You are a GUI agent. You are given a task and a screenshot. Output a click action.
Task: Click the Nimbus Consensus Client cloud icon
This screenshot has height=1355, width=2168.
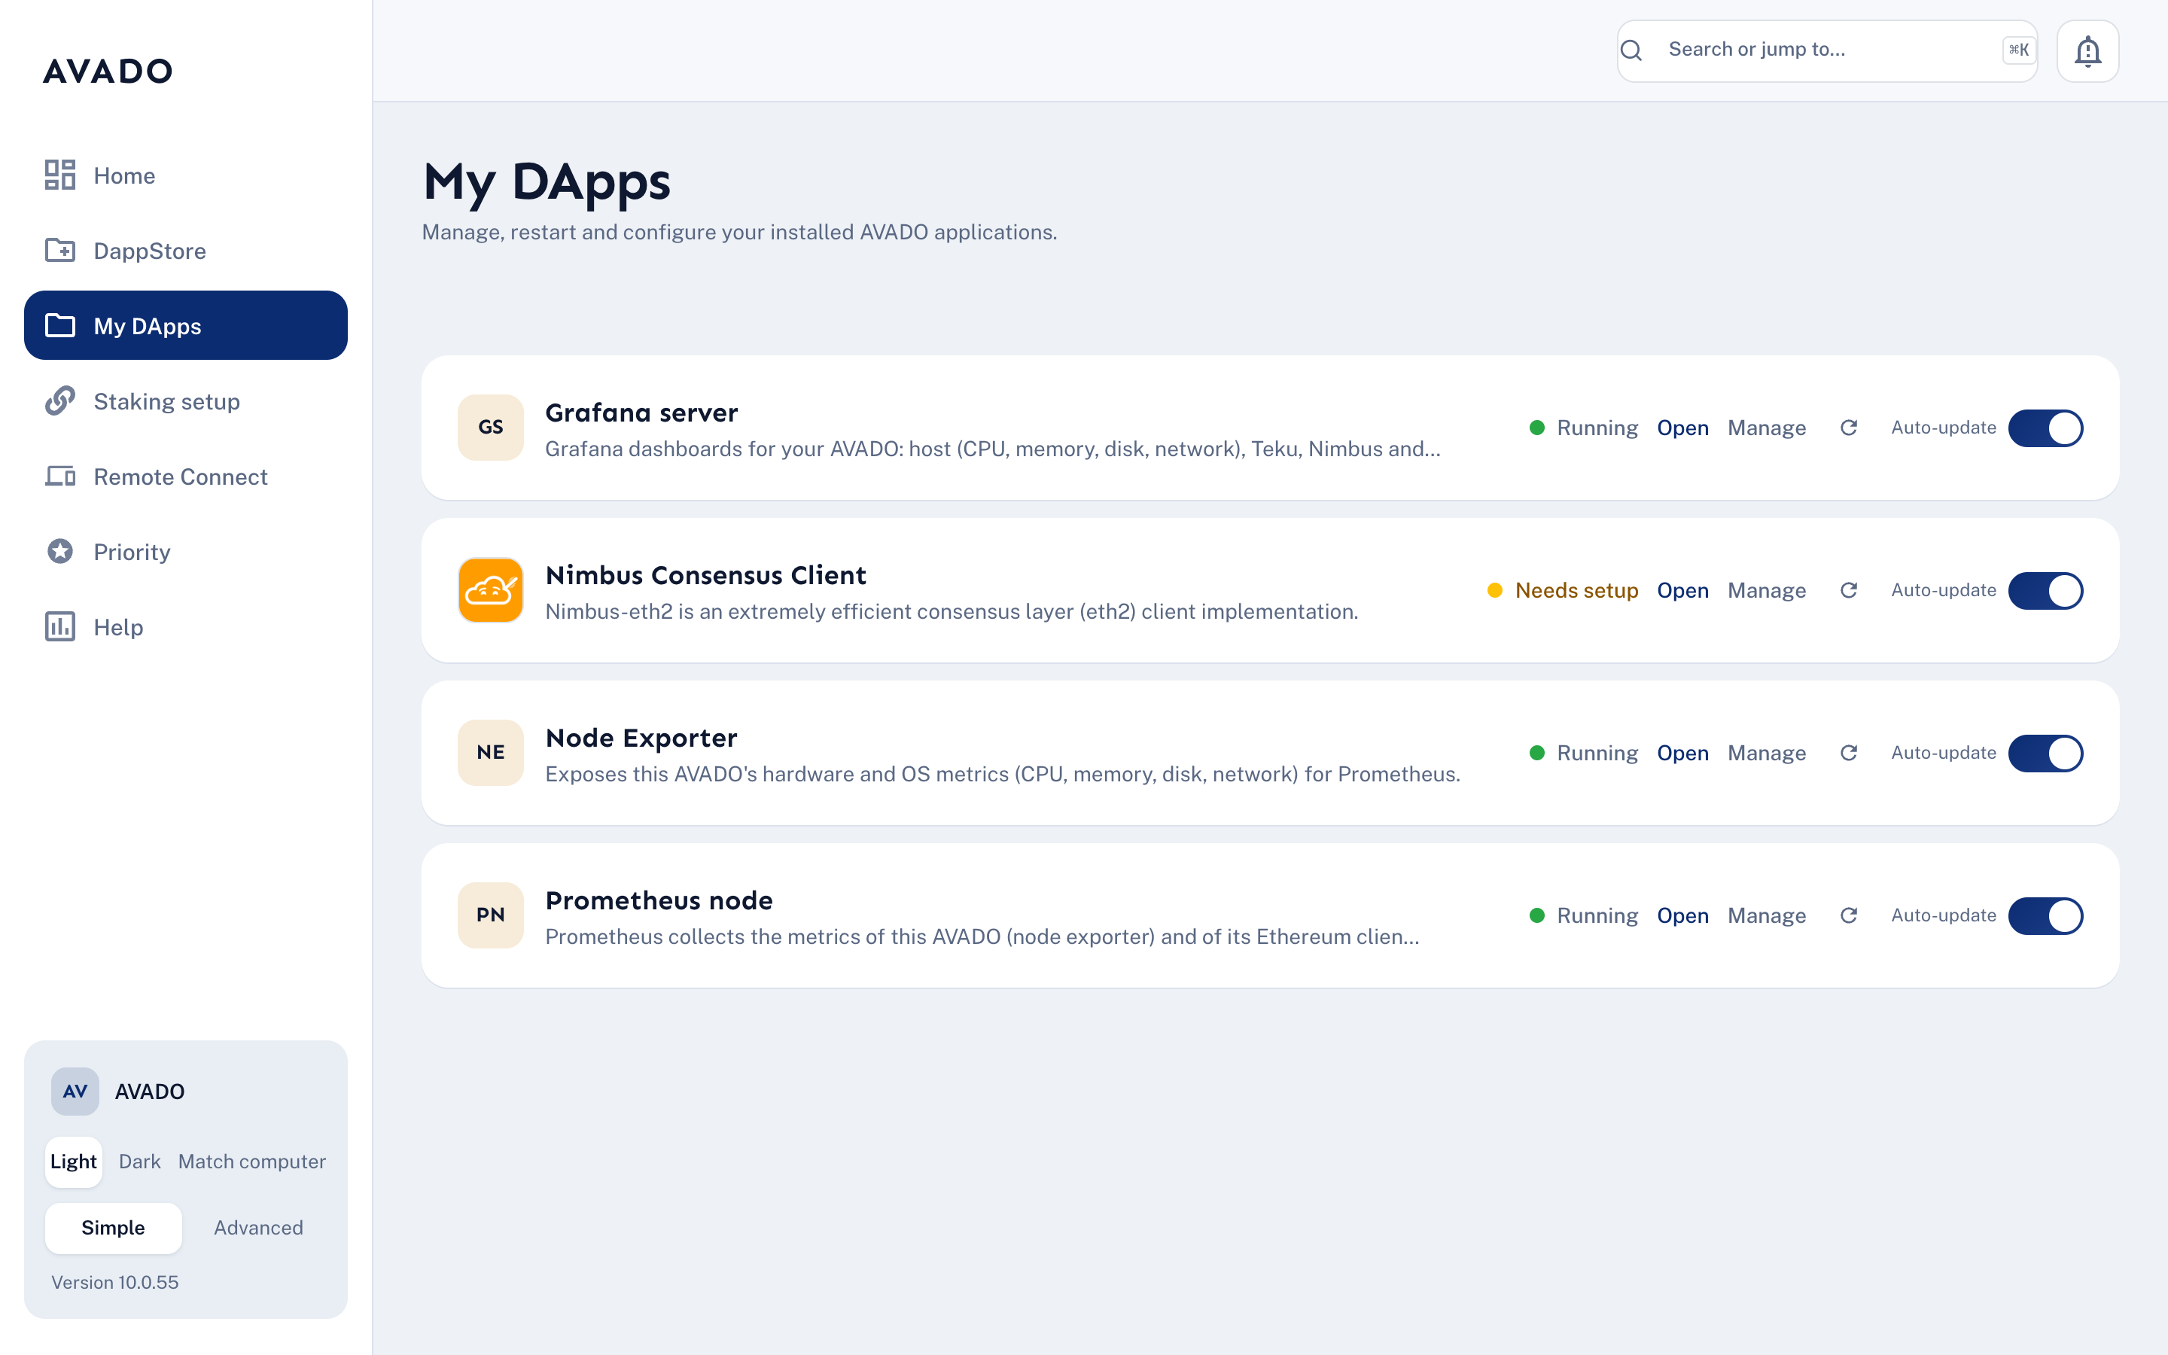(x=490, y=589)
